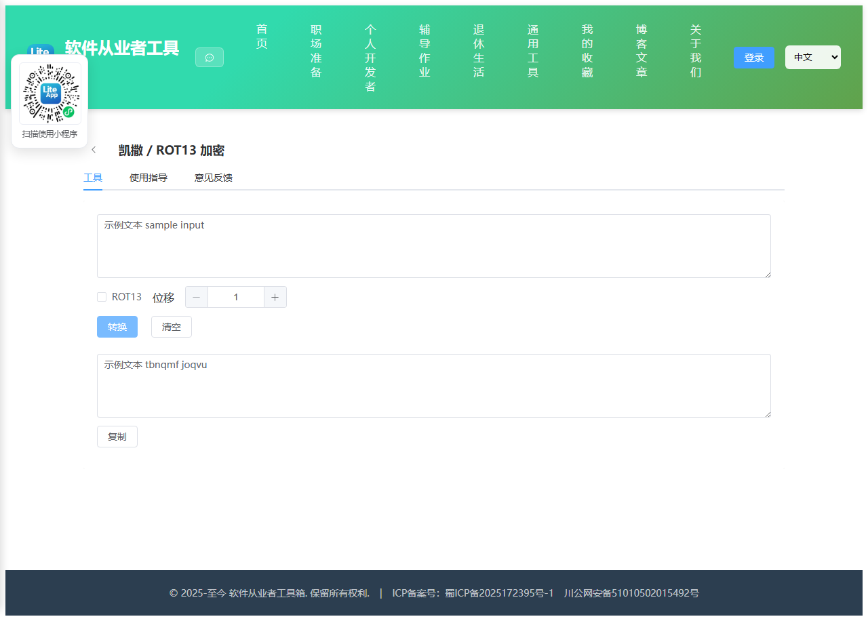This screenshot has width=868, height=621.
Task: Open 职场准备 navigation menu
Action: click(x=316, y=51)
